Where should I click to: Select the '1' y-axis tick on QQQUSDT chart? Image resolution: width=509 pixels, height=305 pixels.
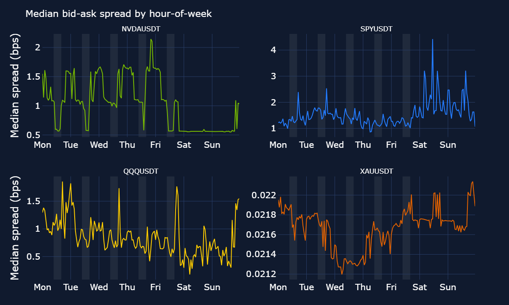click(38, 228)
